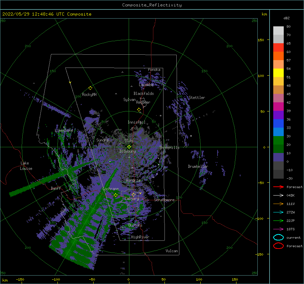Click the Sundre label
Viewport: 304px width, 284px height.
click(102, 140)
